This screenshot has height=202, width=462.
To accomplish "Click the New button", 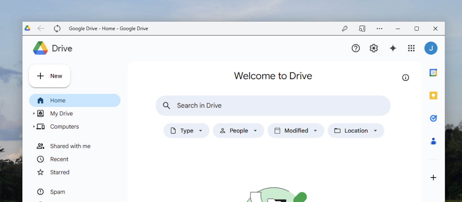I will (49, 76).
